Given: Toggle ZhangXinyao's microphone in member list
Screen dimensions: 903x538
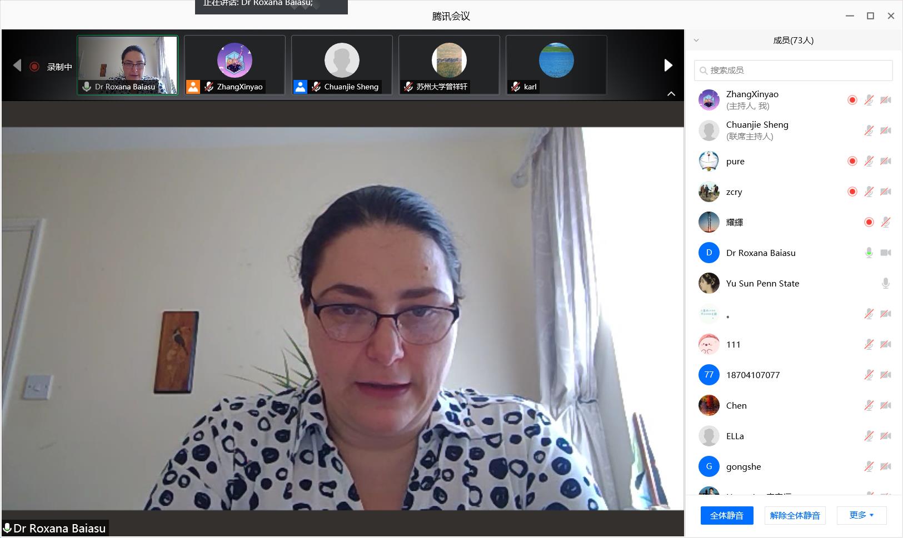Looking at the screenshot, I should point(869,100).
